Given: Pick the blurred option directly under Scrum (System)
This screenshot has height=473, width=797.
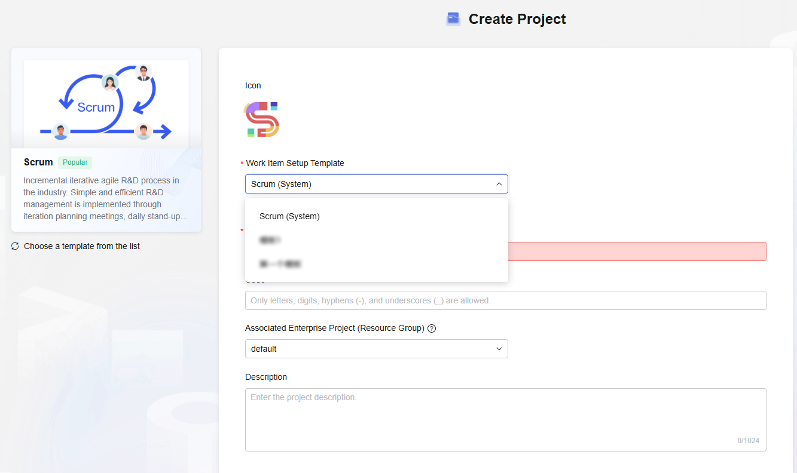Looking at the screenshot, I should click(x=270, y=240).
